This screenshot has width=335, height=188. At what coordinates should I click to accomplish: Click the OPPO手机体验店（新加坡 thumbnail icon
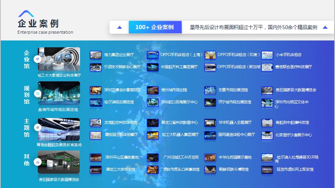pos(210,67)
